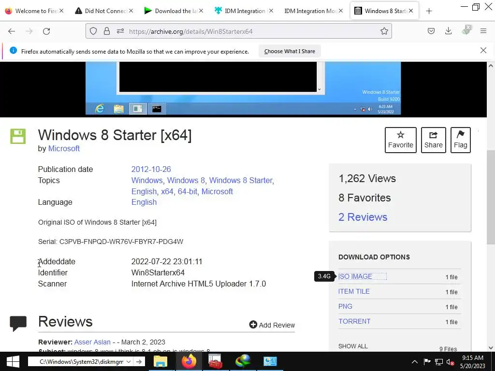The image size is (495, 371).
Task: Click Add Review plus icon
Action: coord(253,324)
